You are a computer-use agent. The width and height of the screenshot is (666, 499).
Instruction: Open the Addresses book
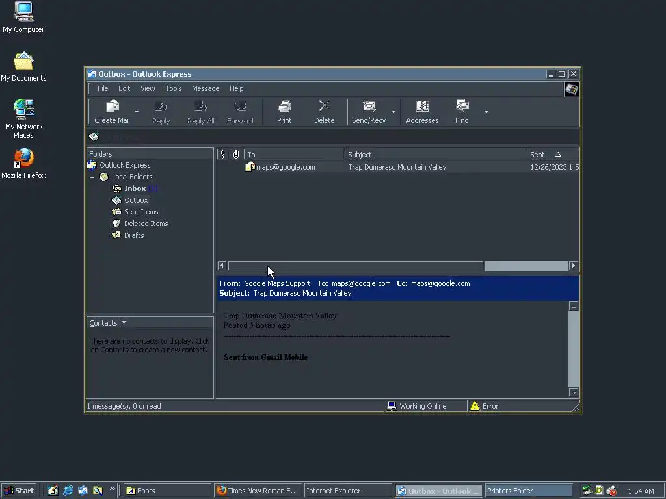coord(422,112)
